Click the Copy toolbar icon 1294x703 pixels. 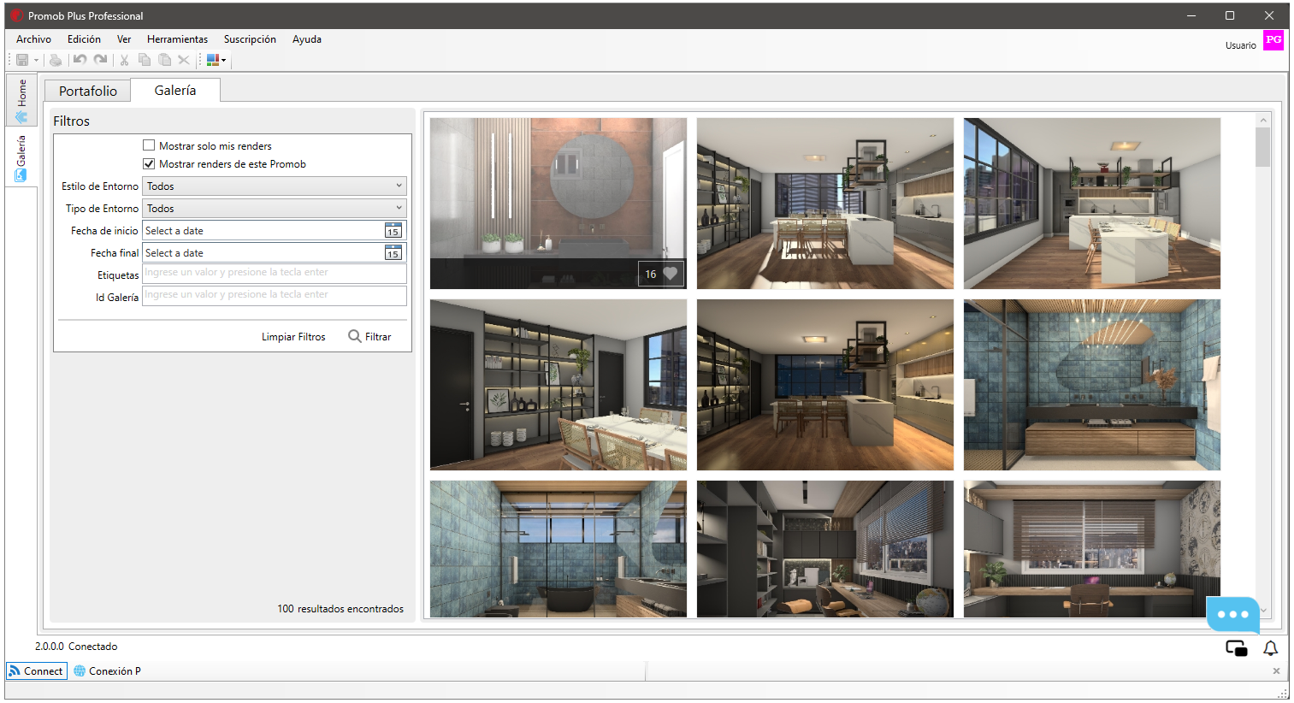[x=145, y=60]
